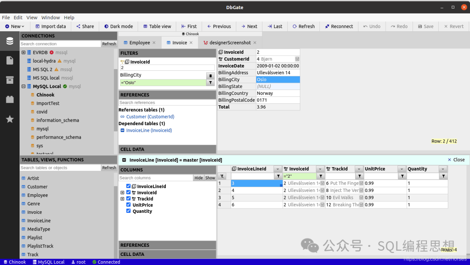
Task: Open the database connections sidebar icon
Action: [x=10, y=41]
